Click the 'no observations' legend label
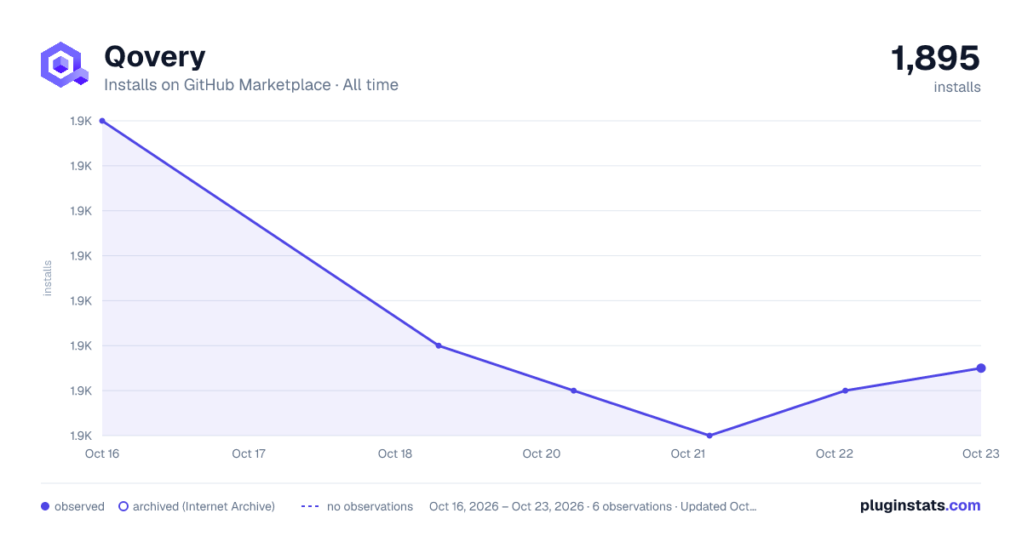1022x536 pixels. click(x=370, y=506)
